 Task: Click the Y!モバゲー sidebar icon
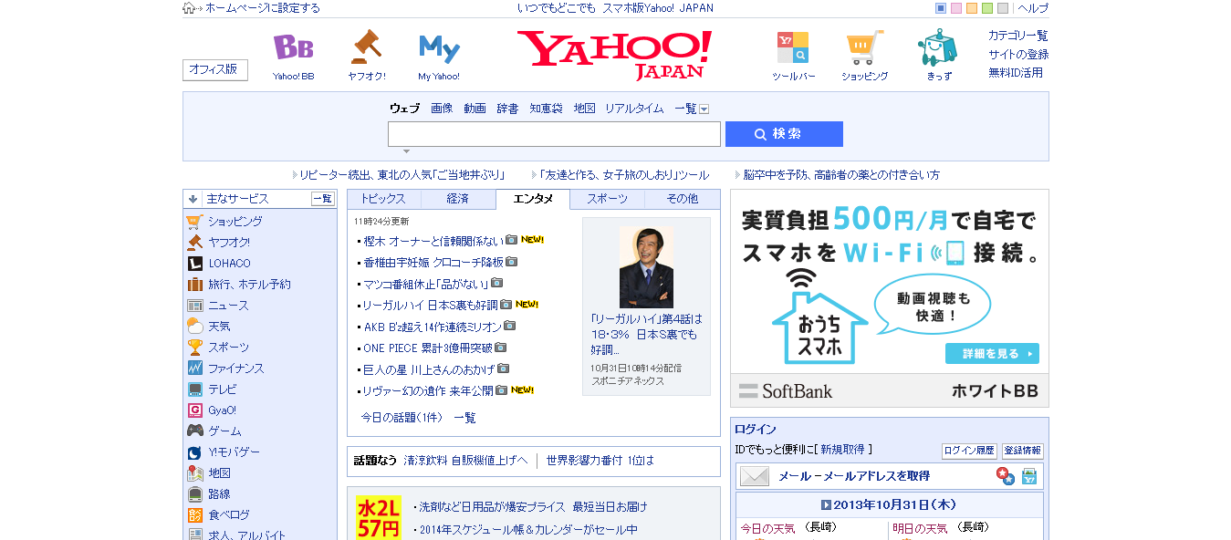194,452
